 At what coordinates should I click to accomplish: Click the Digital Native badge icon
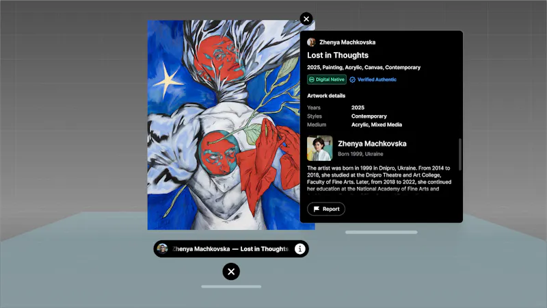point(312,79)
